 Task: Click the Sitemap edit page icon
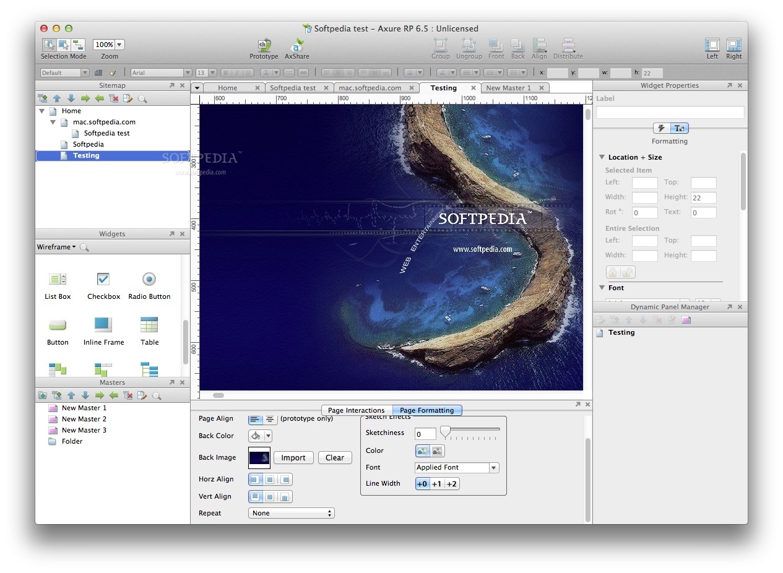(128, 98)
